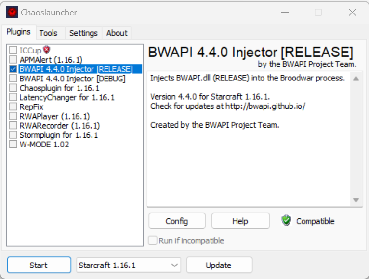Tick the APMAlert (1.16.1) checkbox
Image resolution: width=369 pixels, height=279 pixels.
[13, 60]
